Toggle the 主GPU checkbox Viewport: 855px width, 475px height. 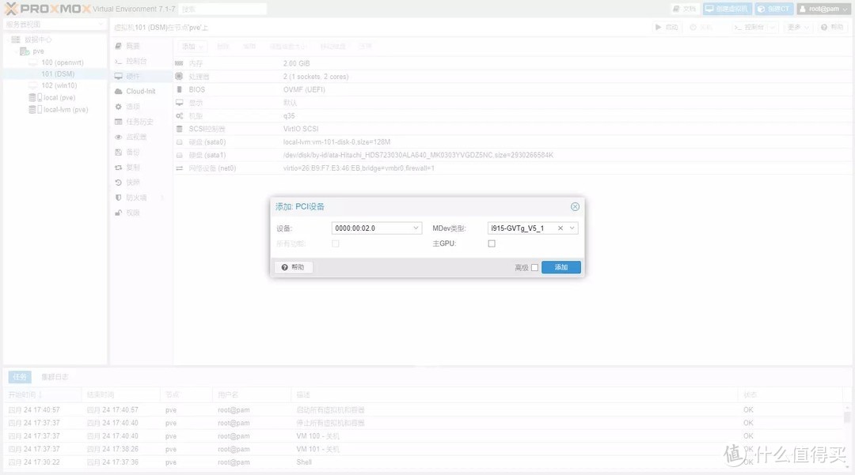(492, 243)
